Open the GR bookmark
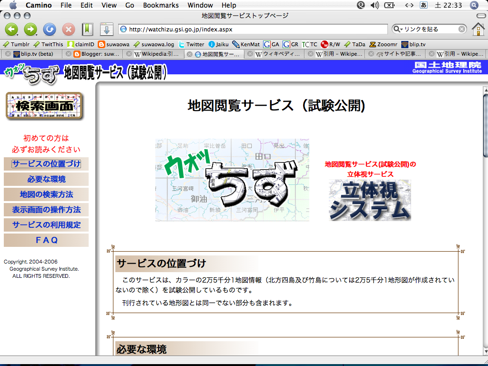The width and height of the screenshot is (488, 366). pos(291,44)
